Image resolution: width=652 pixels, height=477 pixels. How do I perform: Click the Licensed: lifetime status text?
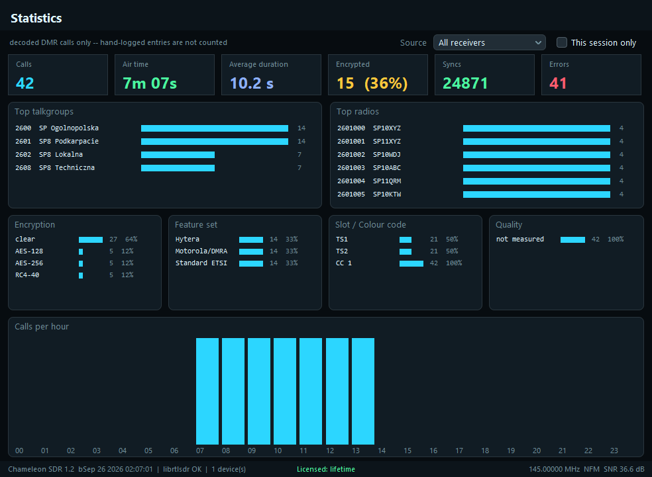coord(326,469)
